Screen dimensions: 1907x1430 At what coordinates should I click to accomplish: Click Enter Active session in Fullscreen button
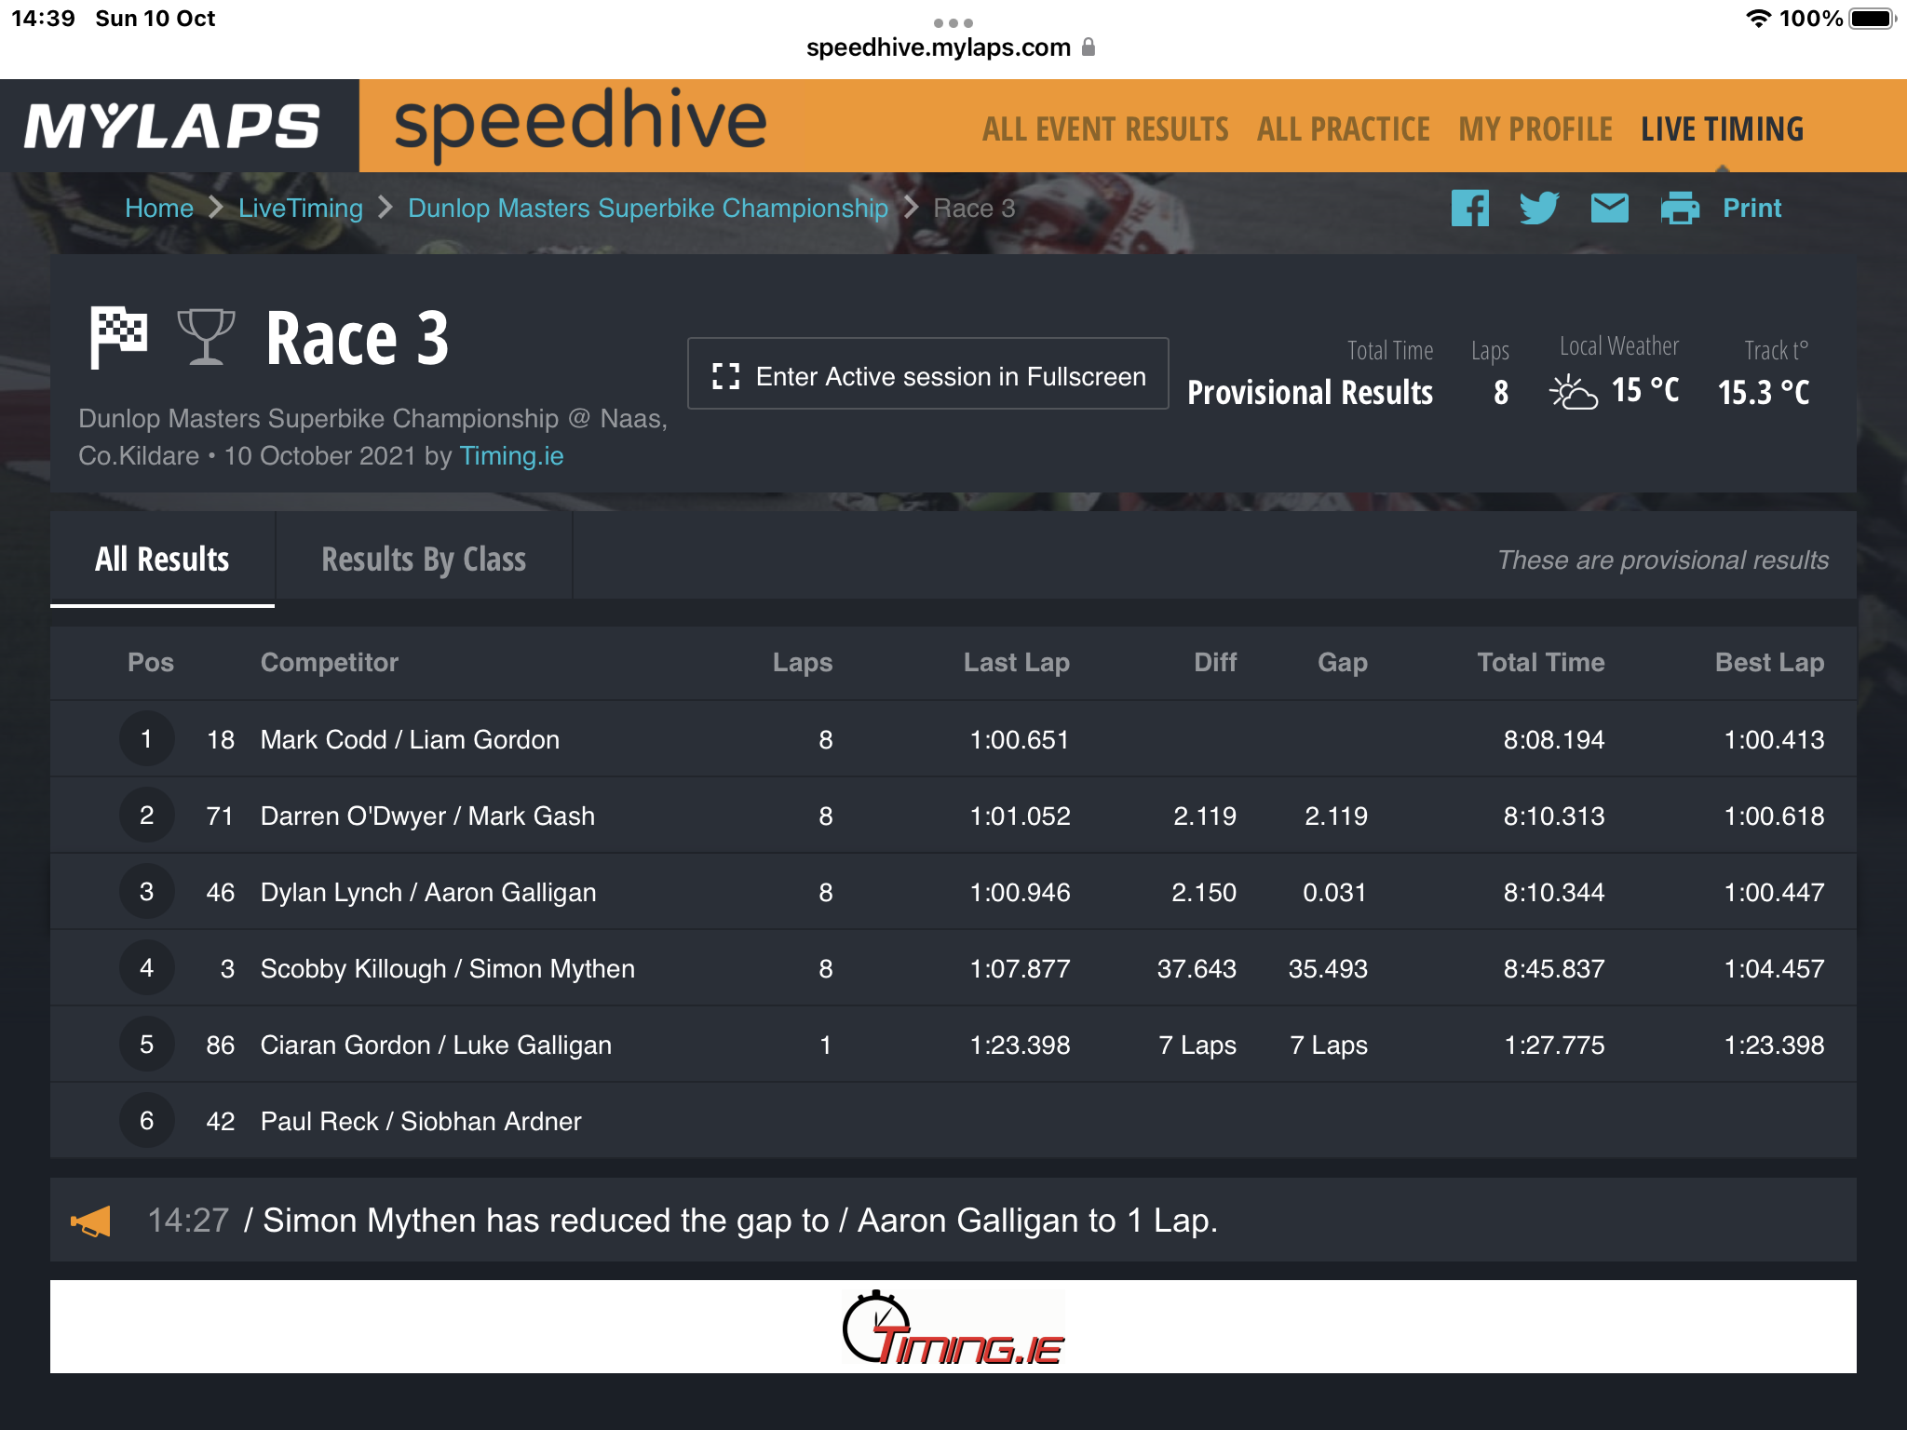coord(927,373)
